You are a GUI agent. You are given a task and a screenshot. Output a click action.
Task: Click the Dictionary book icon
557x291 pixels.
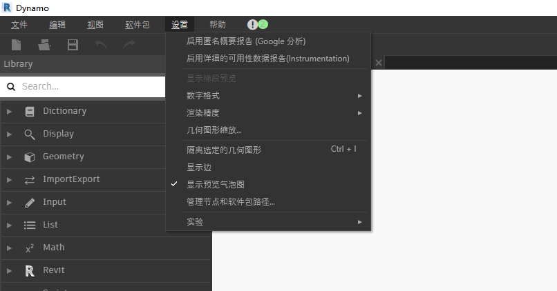(x=30, y=112)
